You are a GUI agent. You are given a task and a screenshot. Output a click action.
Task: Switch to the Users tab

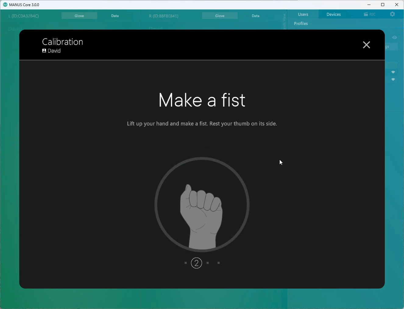point(303,14)
